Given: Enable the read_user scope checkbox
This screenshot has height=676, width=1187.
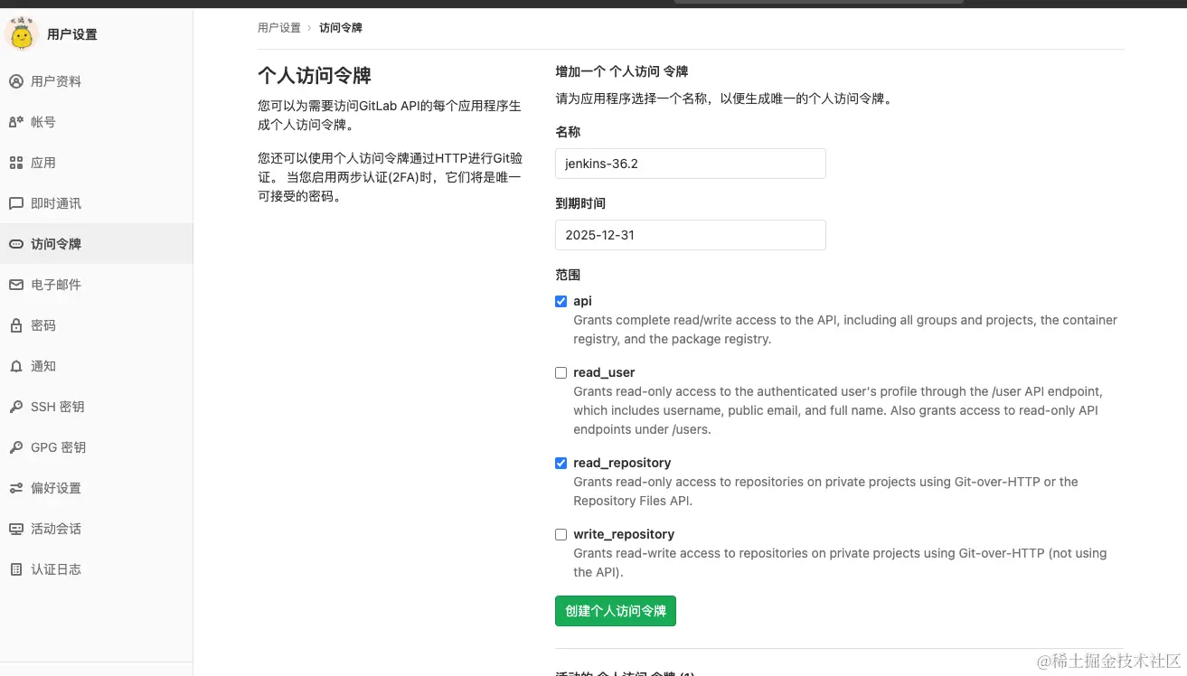Looking at the screenshot, I should pos(561,372).
